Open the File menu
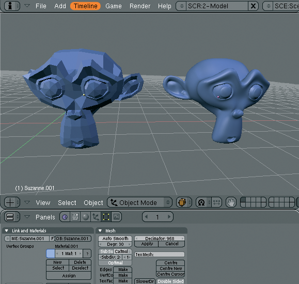This screenshot has width=299, height=284. coord(41,6)
